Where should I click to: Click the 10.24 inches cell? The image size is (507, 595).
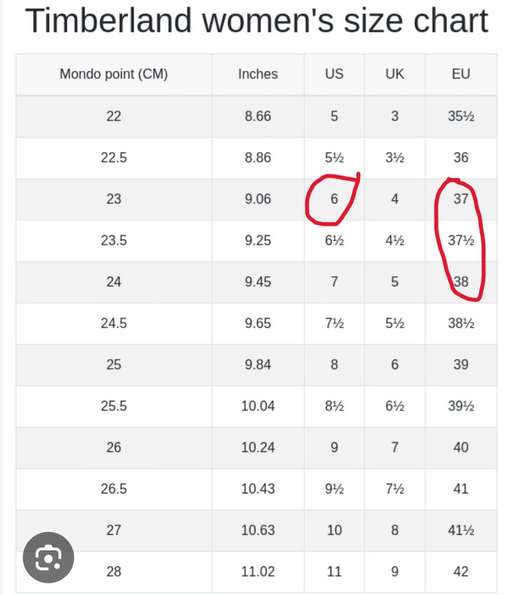click(258, 447)
